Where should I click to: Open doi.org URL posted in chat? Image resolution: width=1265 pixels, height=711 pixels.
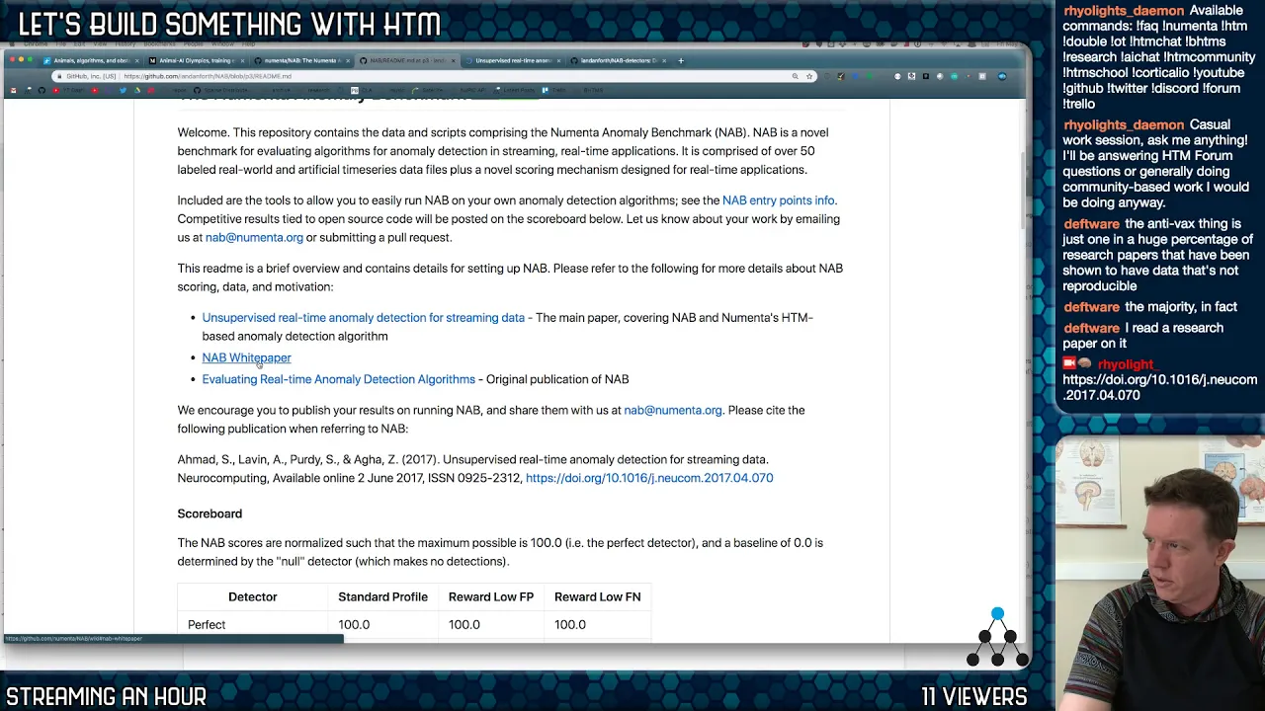(x=1160, y=387)
